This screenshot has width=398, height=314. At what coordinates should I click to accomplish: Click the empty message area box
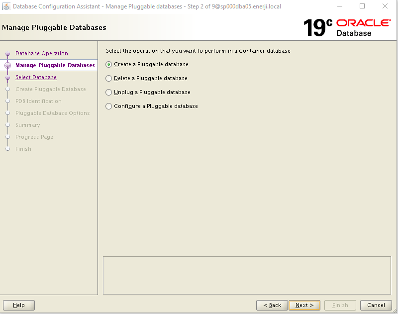click(x=247, y=275)
